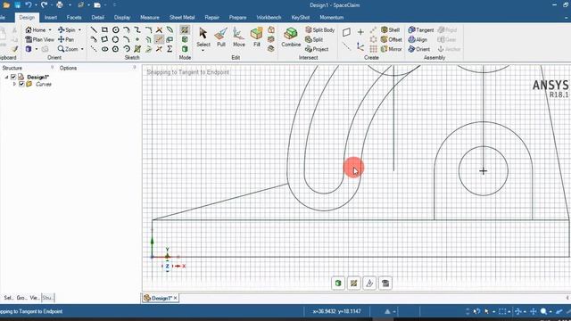Screen dimensions: 571x321
Task: Switch to the Structure panel tab
Action: (12, 68)
